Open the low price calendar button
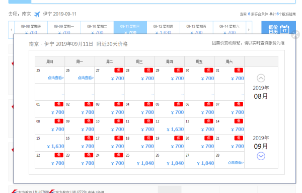Viewport: 302px width, 193px height. tap(278, 28)
